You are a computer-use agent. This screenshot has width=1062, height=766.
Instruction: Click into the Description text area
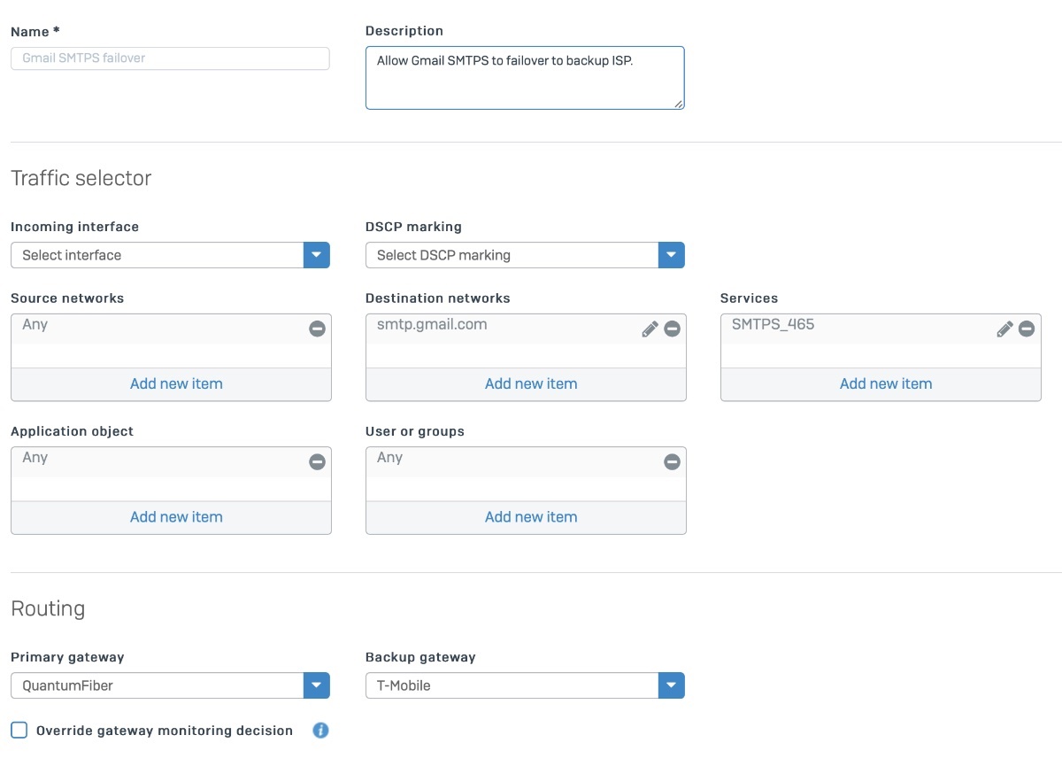pos(525,78)
